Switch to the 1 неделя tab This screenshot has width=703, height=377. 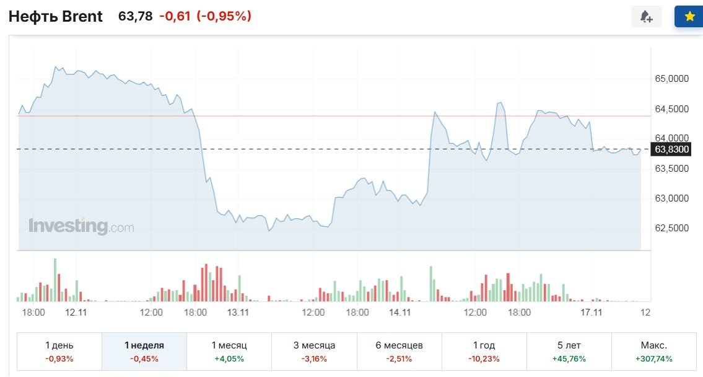point(144,352)
